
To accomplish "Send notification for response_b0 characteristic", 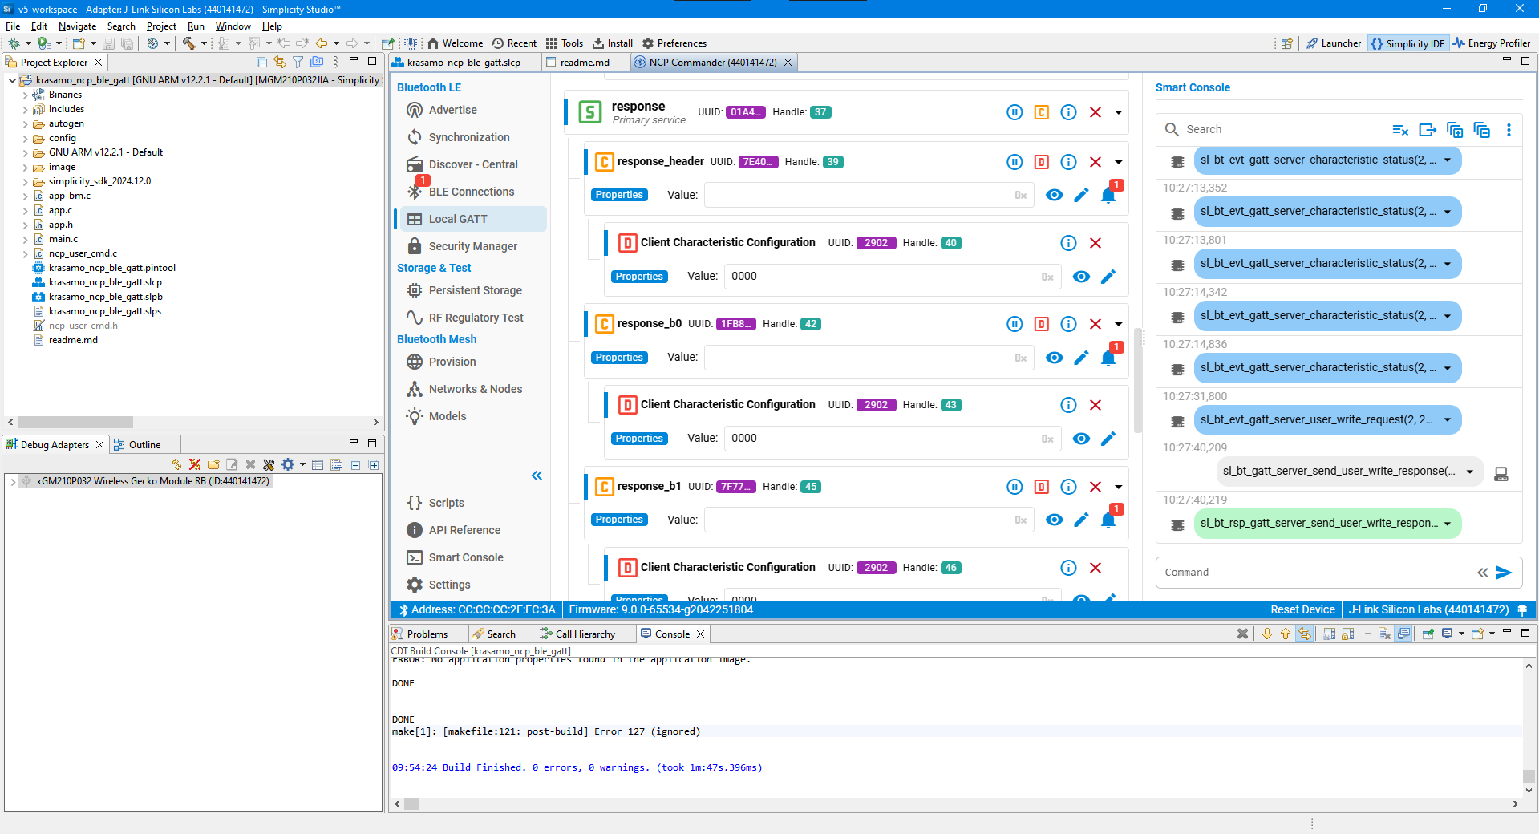I will tap(1108, 357).
